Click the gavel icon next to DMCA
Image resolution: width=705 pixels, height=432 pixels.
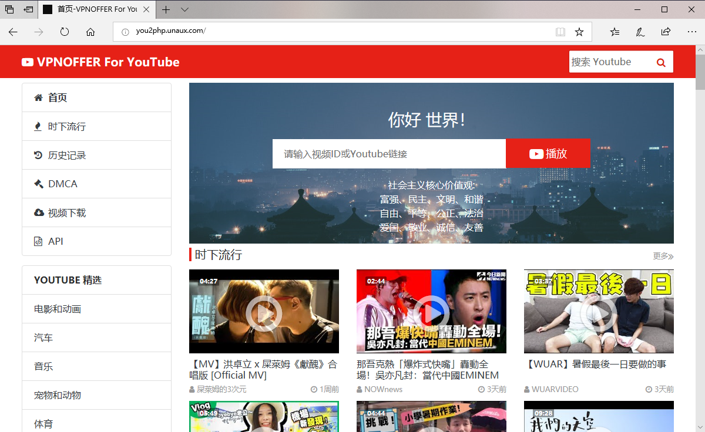coord(39,184)
